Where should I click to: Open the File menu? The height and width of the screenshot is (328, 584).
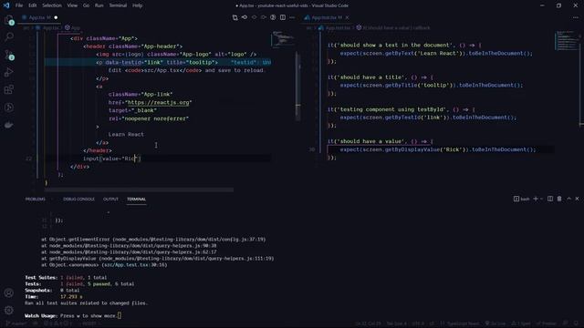pyautogui.click(x=19, y=5)
